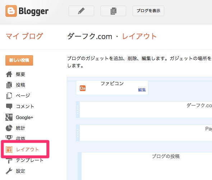Click the layout icon beside レイアウト
Image resolution: width=212 pixels, height=180 pixels.
(x=9, y=150)
